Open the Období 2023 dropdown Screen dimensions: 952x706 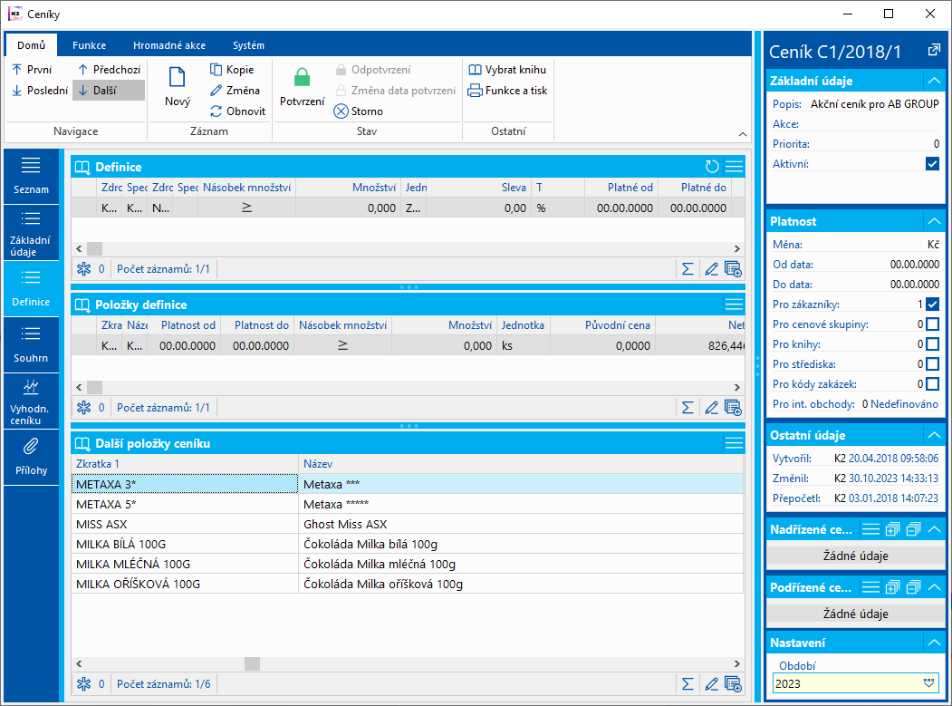coord(928,683)
